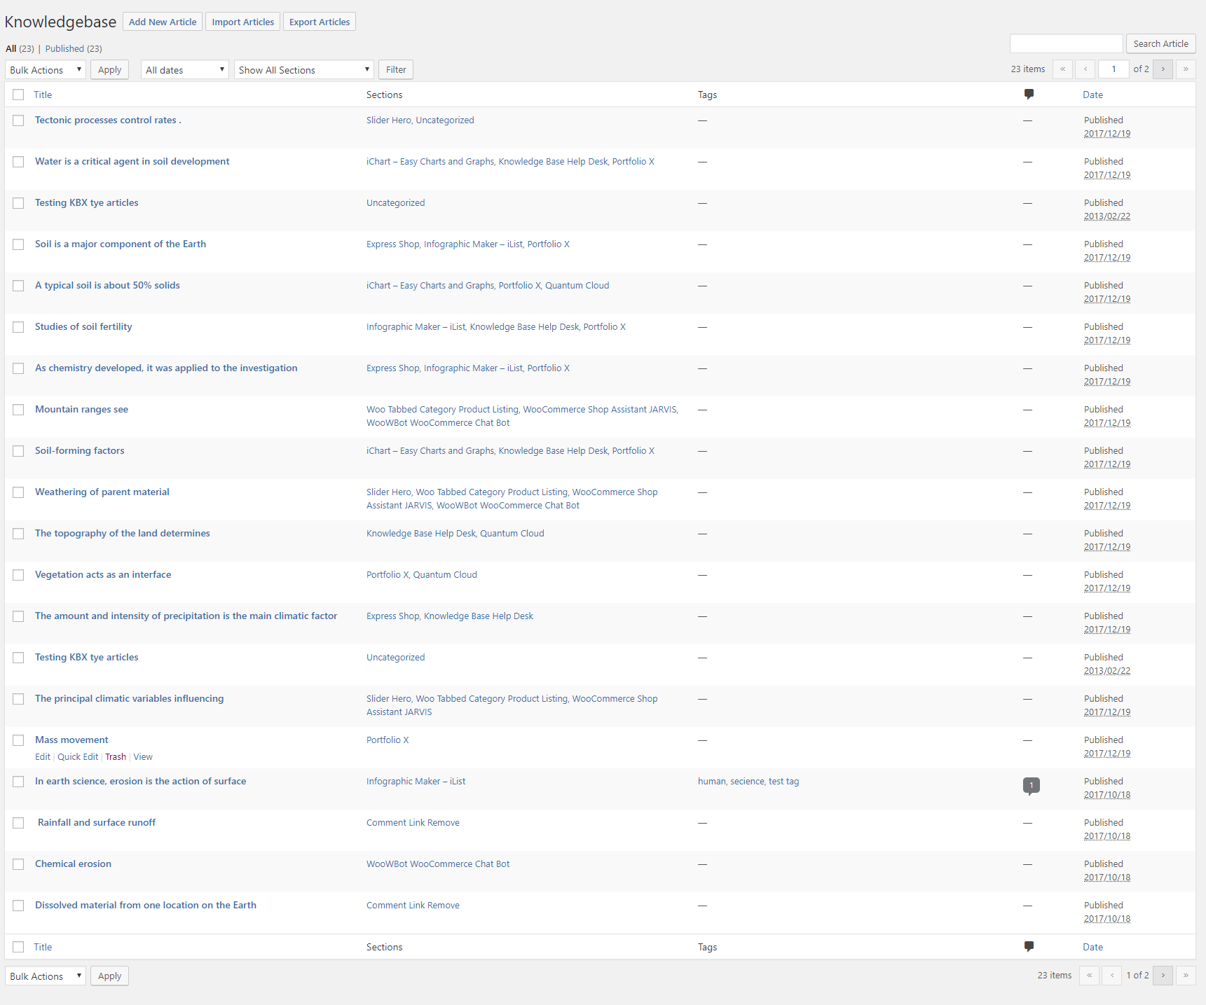Sort by the Date column header
Screen dimensions: 1206x1005
[1092, 95]
